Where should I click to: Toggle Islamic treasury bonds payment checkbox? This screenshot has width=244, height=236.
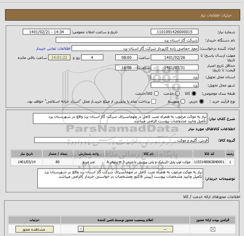[x=154, y=101]
